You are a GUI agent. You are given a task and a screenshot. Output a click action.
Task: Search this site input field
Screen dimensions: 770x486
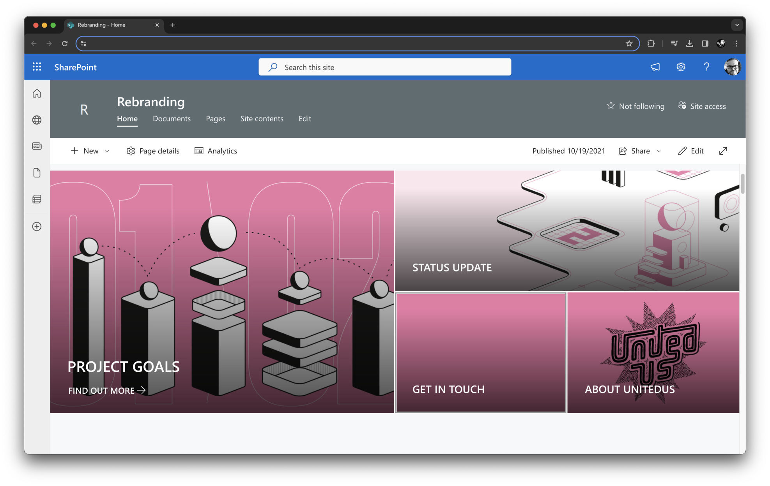[385, 67]
